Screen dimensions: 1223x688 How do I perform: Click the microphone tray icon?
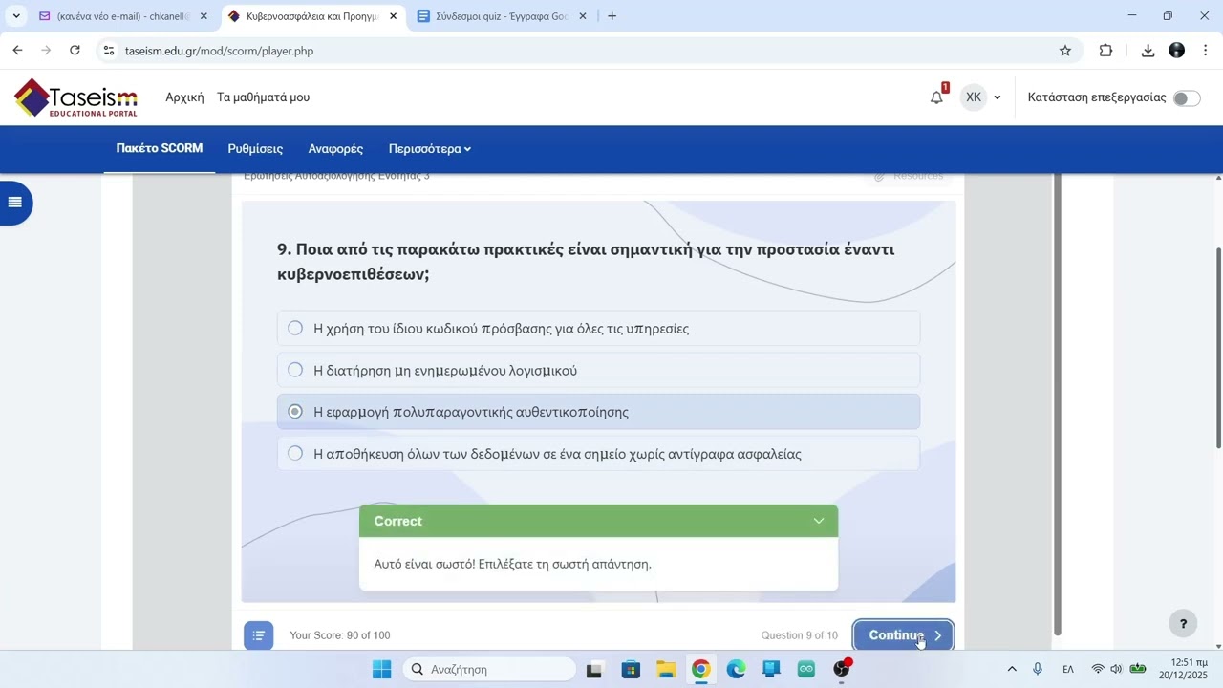[x=1038, y=669]
